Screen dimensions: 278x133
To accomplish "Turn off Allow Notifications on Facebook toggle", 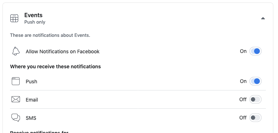I will point(255,51).
